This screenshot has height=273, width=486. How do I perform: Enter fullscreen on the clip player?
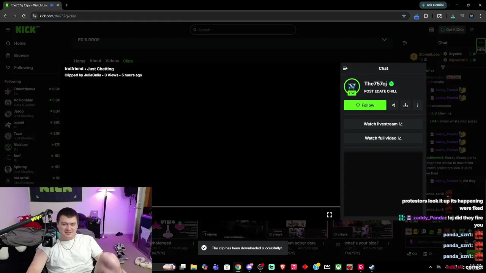[x=330, y=215]
